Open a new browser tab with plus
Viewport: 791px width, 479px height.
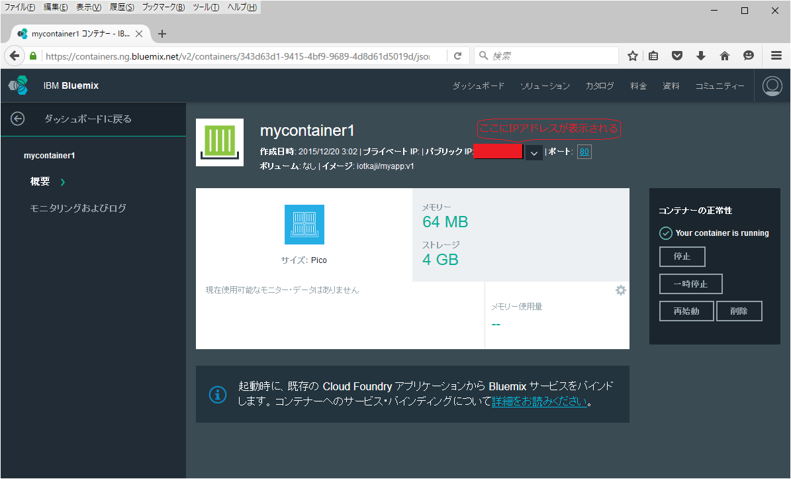[x=162, y=34]
